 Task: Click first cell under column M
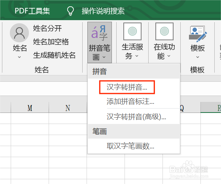pyautogui.click(x=30, y=118)
